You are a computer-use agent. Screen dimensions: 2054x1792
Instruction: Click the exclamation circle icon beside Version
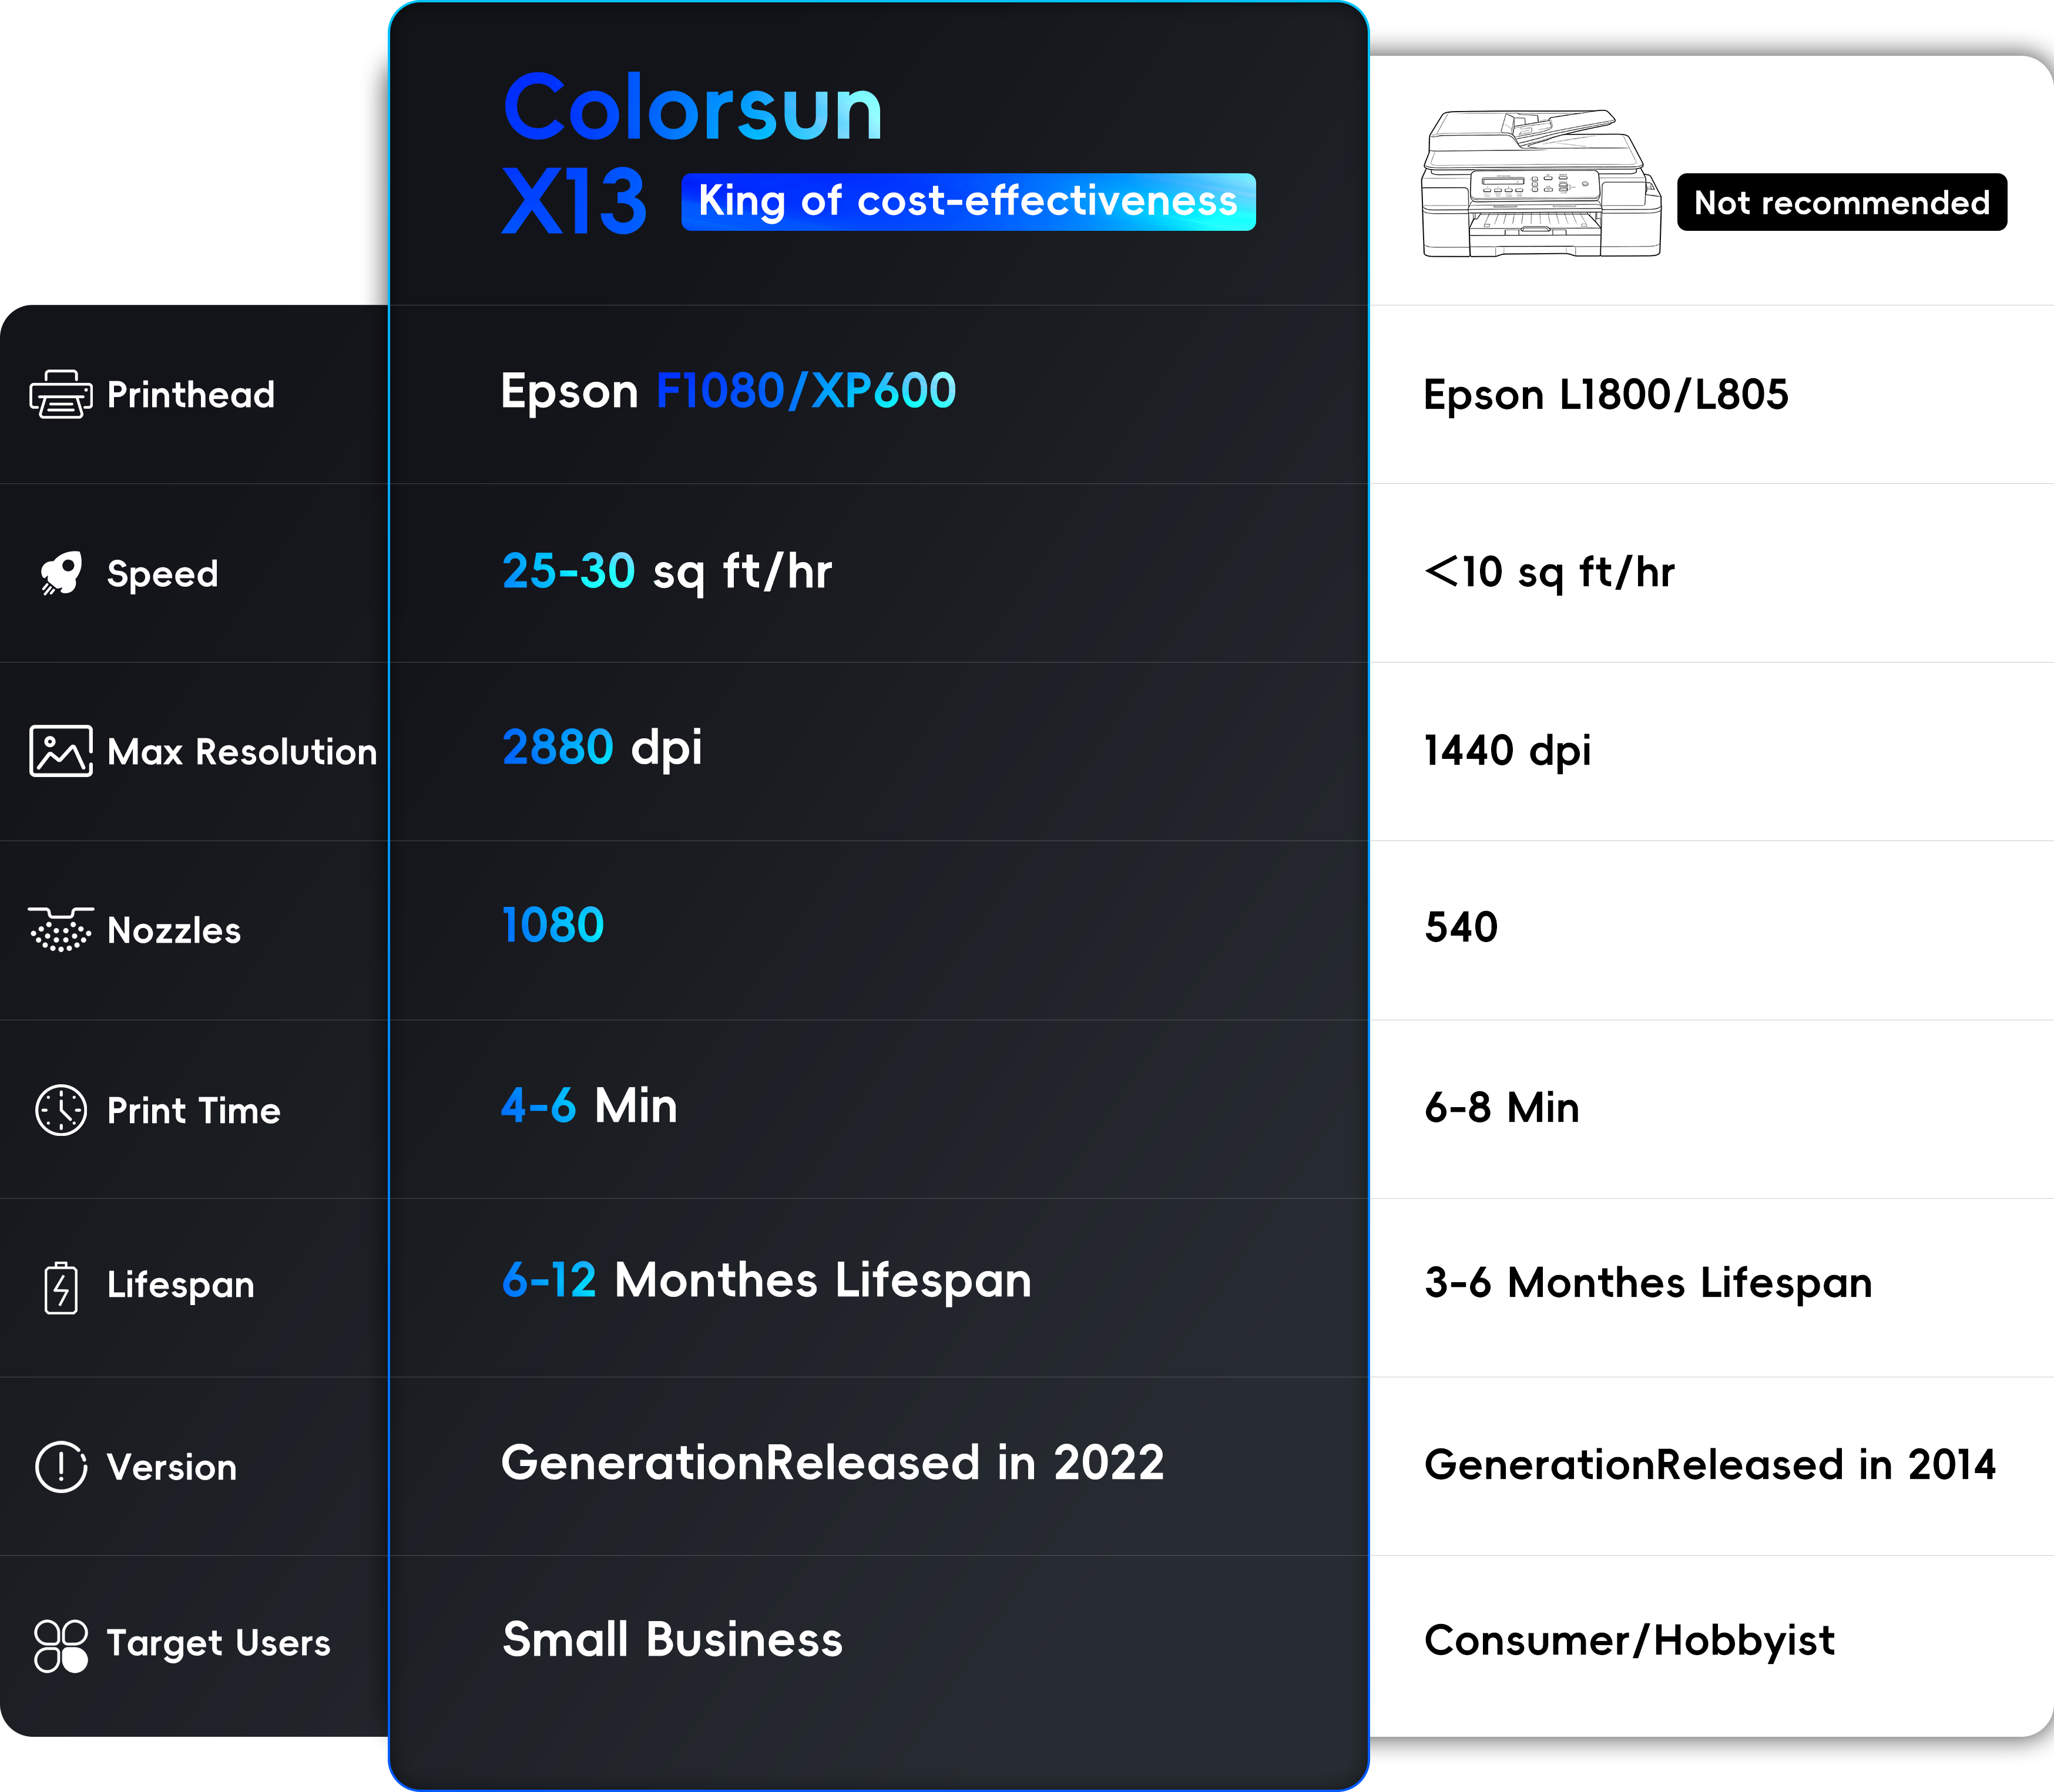point(61,1467)
